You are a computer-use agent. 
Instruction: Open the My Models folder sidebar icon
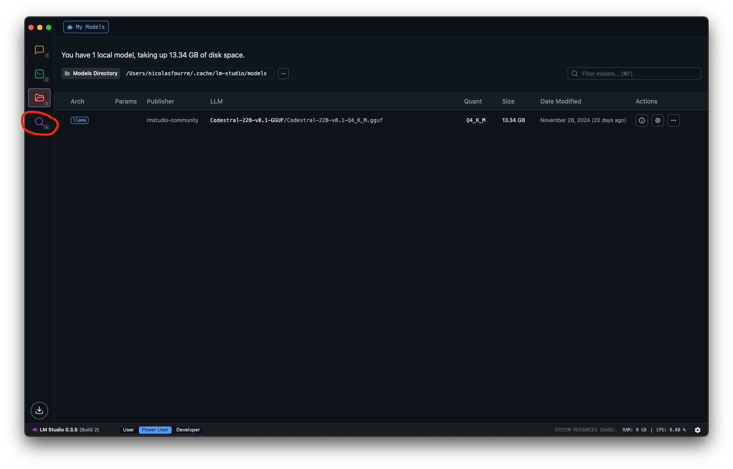coord(39,98)
